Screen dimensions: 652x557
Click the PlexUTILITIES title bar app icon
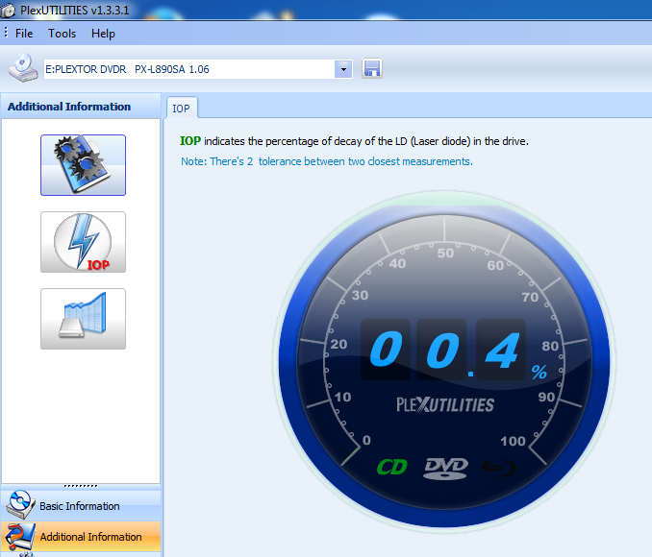[x=8, y=10]
